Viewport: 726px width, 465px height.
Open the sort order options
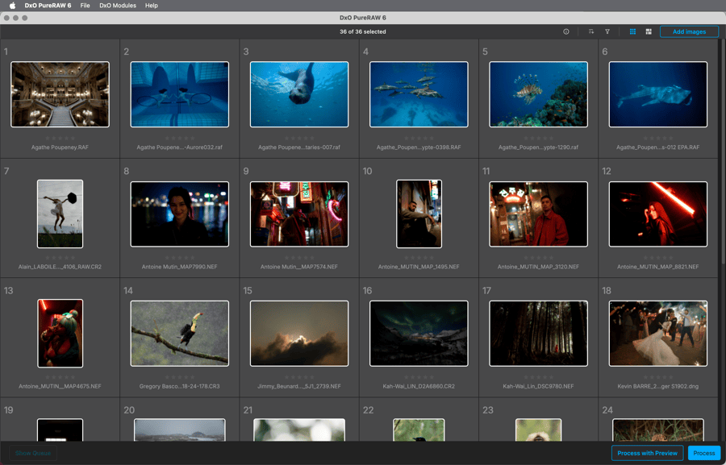(591, 32)
